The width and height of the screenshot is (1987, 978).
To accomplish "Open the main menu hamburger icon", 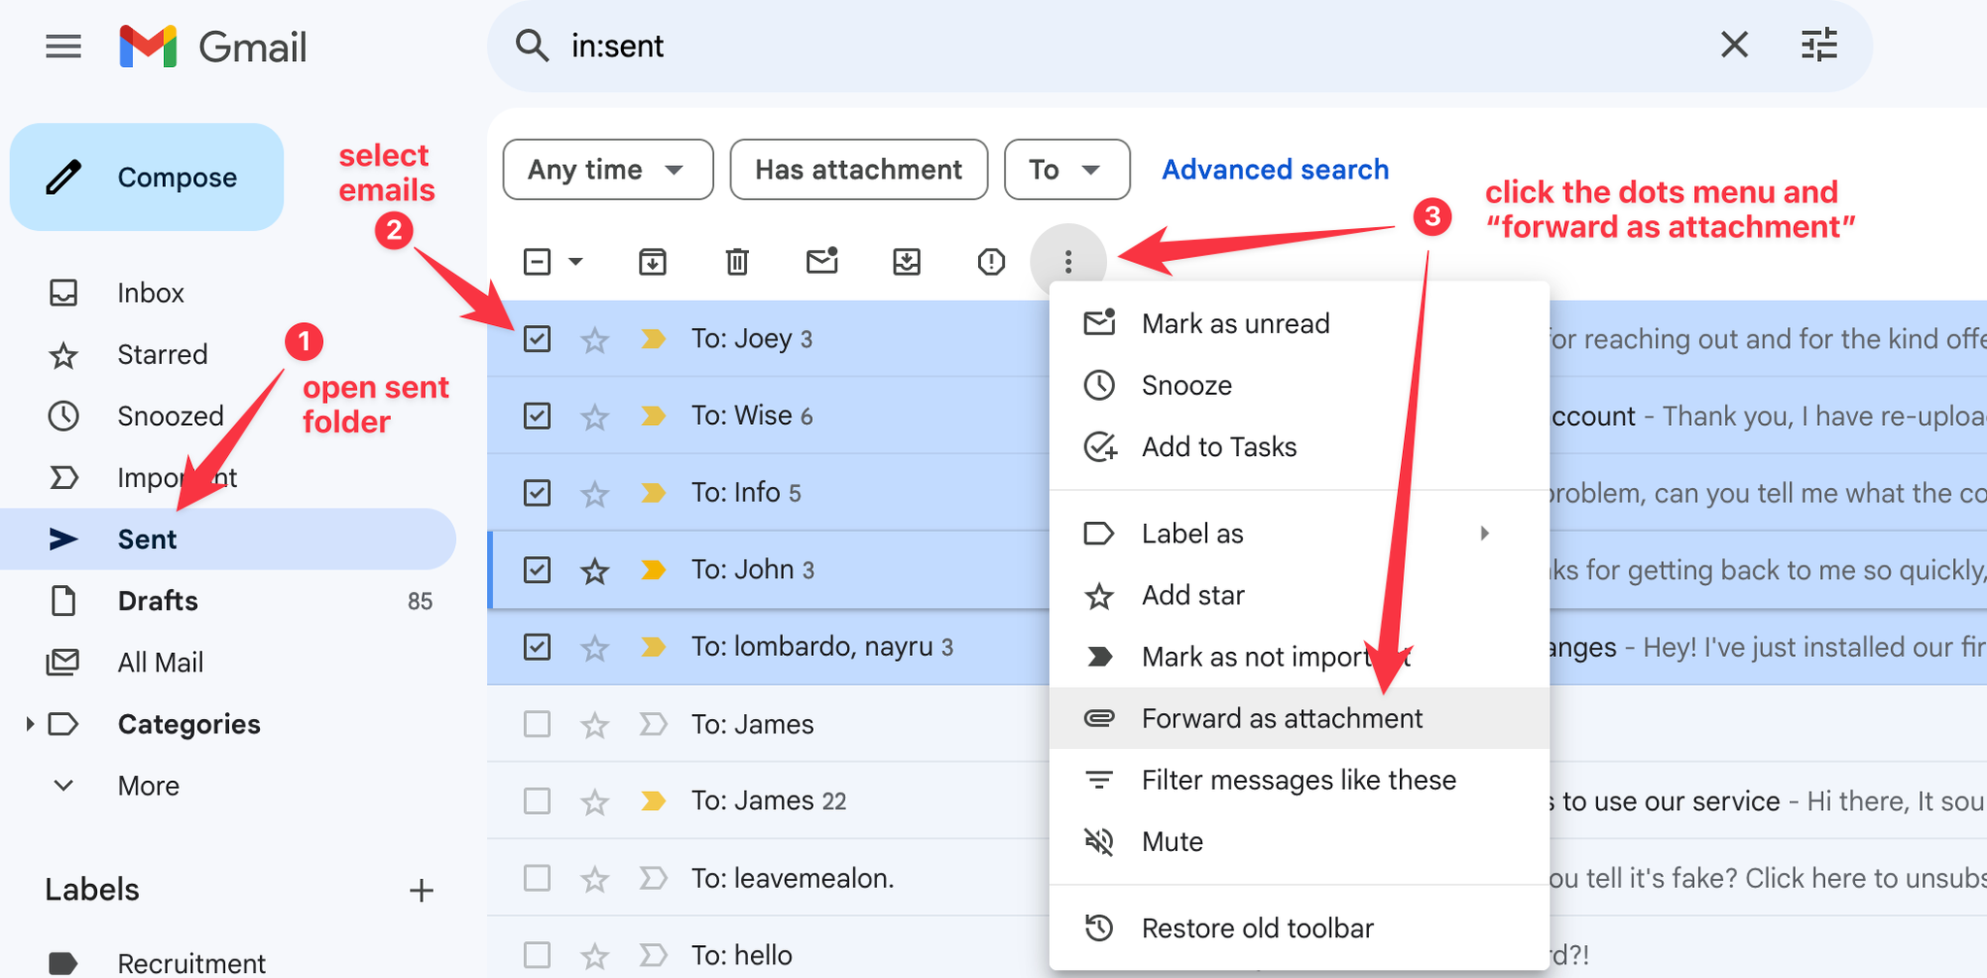I will [x=64, y=47].
